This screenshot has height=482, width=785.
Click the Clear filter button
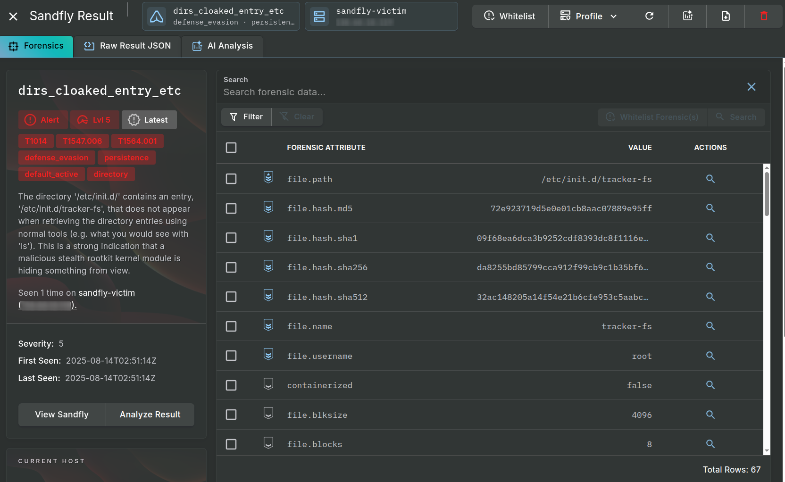[297, 117]
